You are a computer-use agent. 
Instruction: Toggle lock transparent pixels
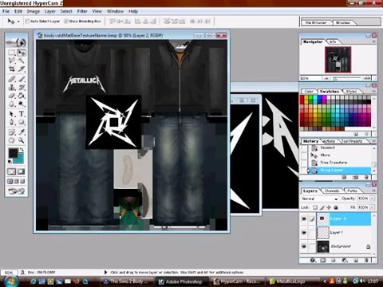click(x=315, y=207)
